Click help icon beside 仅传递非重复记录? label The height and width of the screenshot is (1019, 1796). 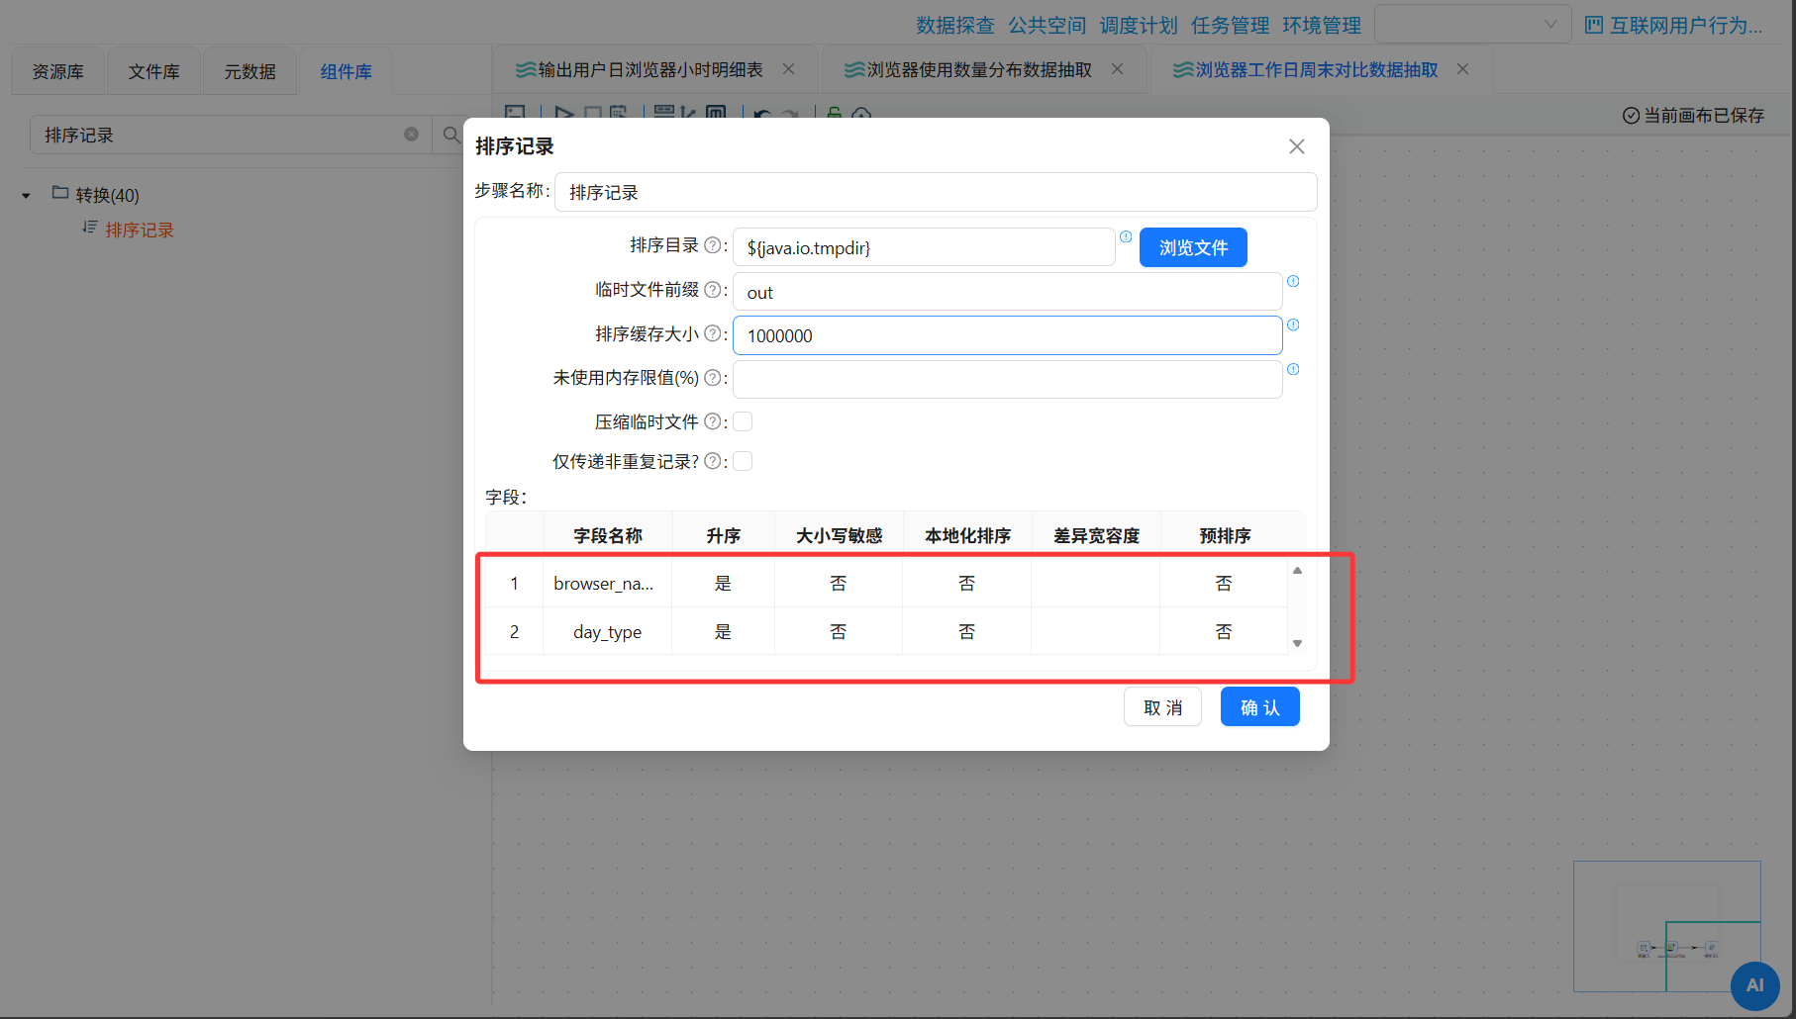712,462
